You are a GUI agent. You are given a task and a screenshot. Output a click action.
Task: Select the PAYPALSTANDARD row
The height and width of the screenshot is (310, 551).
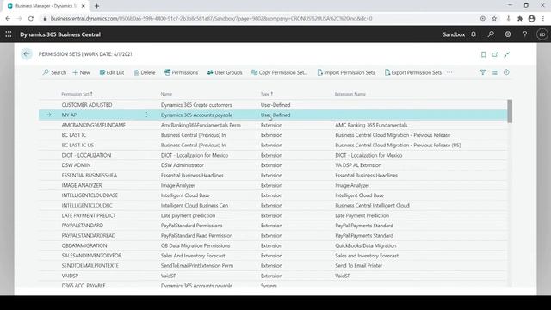point(273,226)
